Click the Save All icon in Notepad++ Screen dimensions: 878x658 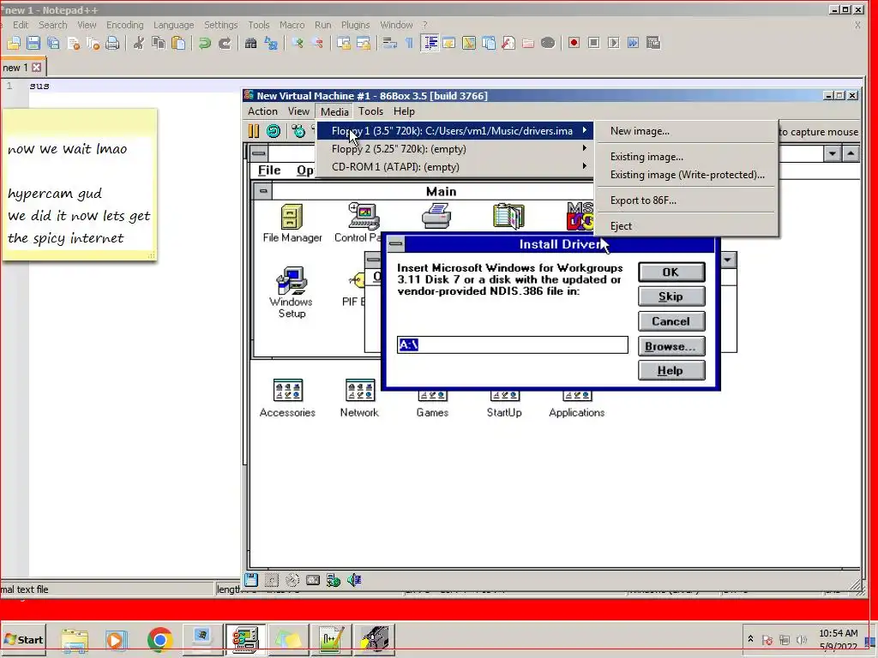coord(53,43)
